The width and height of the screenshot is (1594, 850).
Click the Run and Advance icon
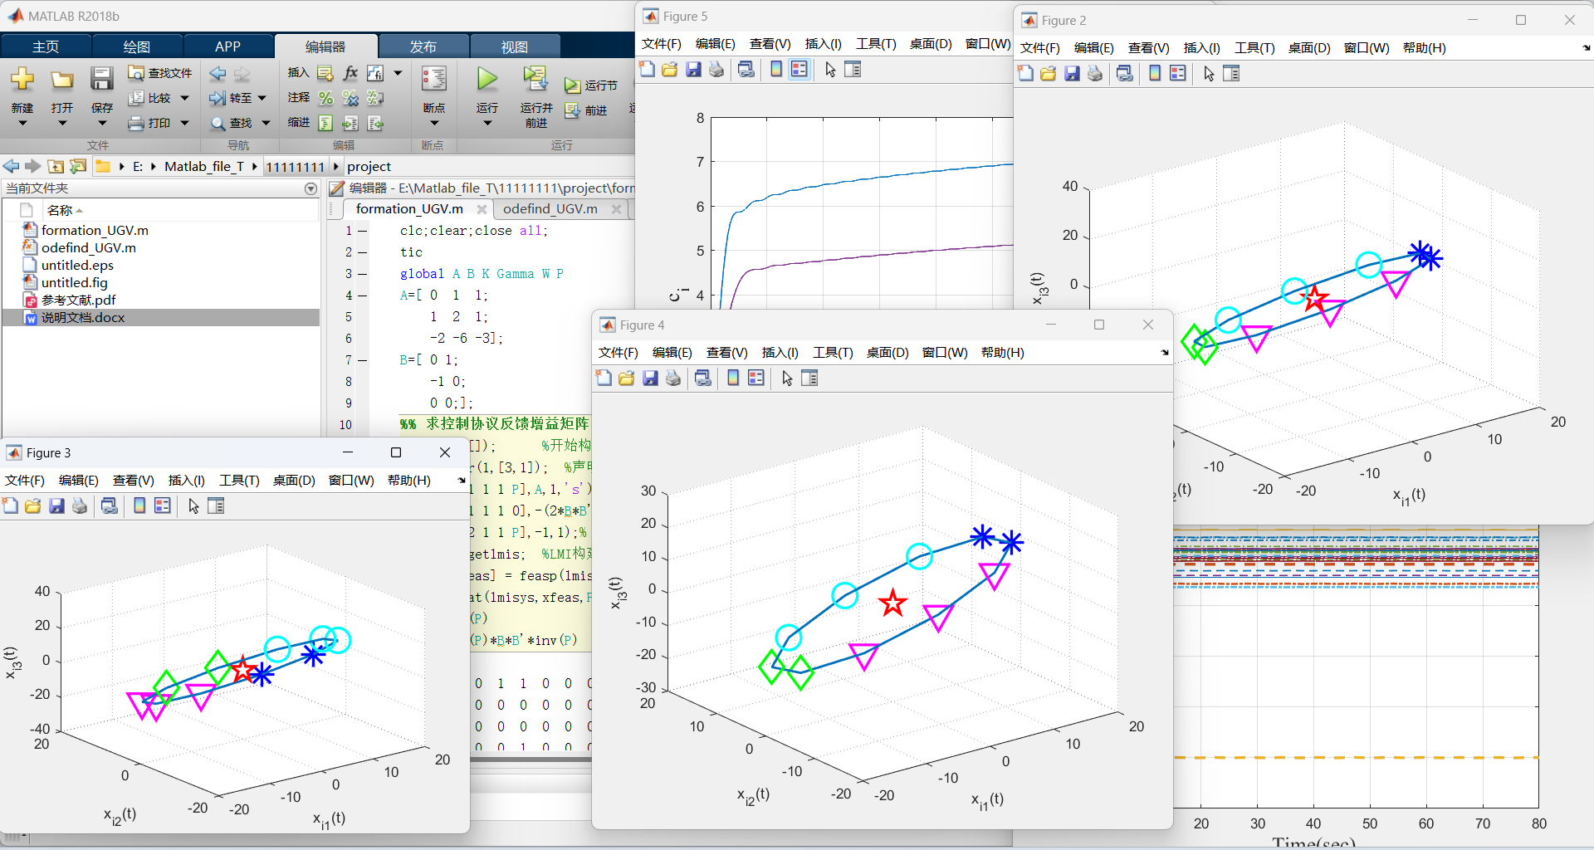535,79
